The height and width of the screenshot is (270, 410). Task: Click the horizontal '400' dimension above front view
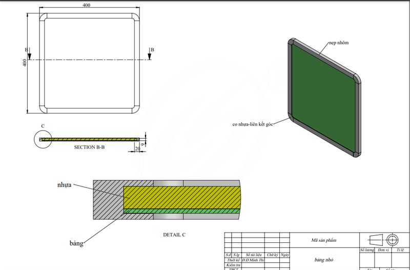86,5
